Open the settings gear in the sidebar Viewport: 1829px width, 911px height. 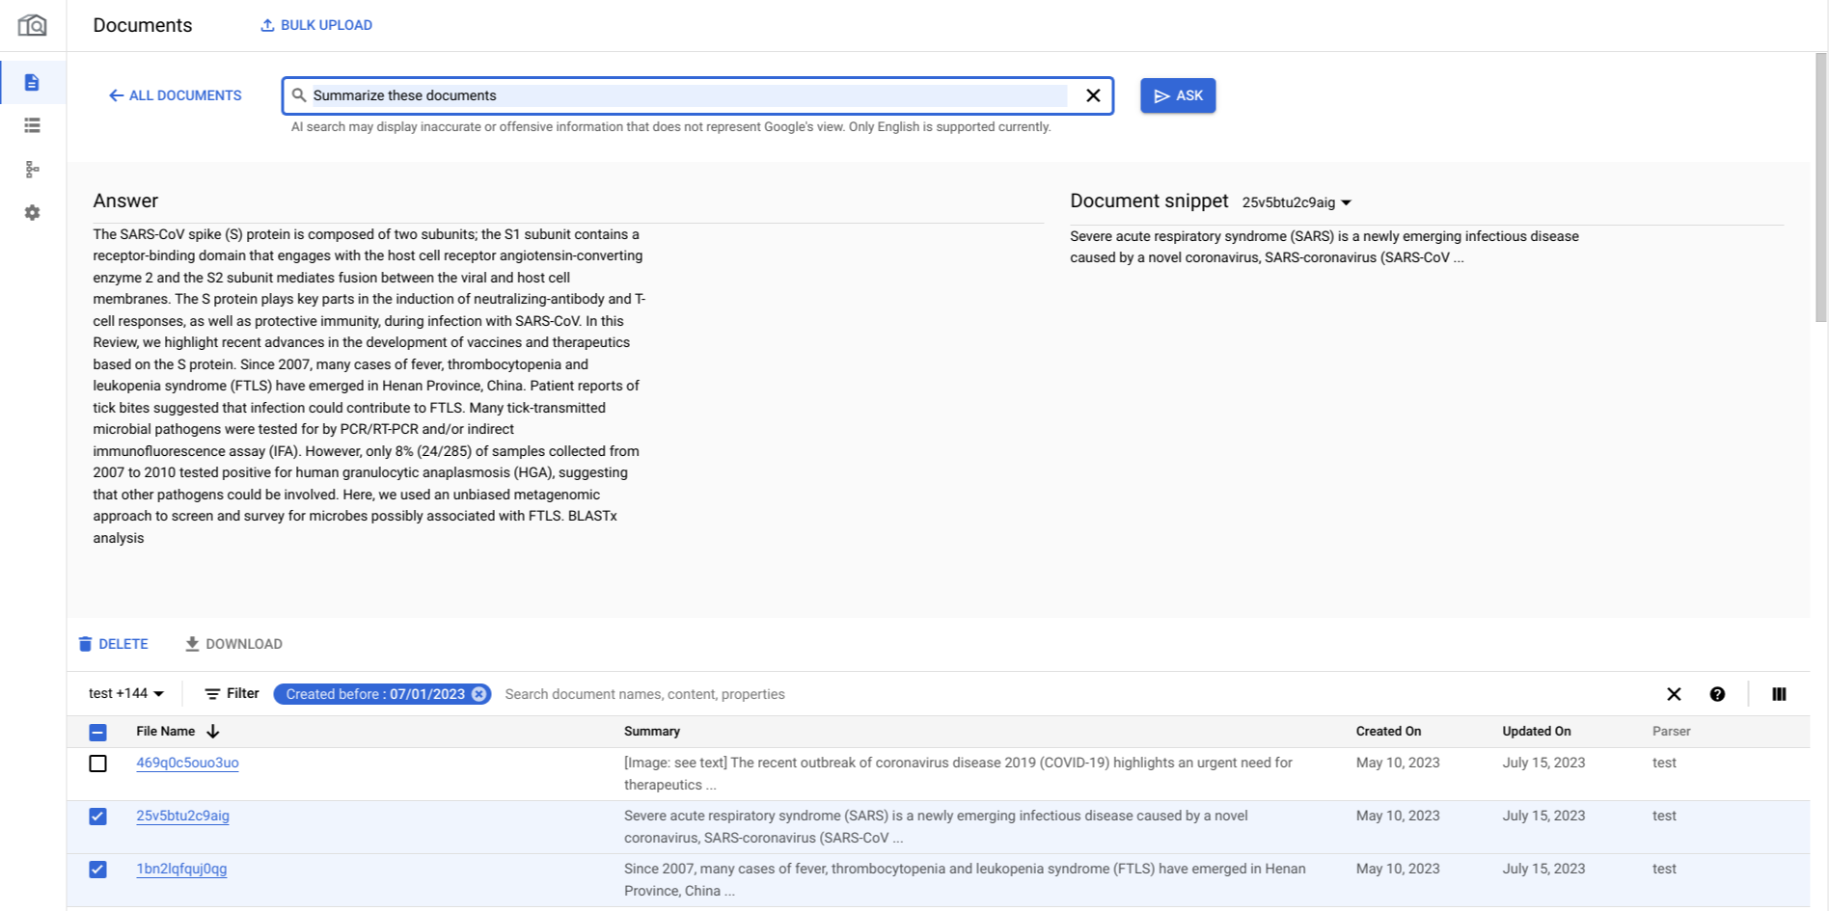pyautogui.click(x=32, y=213)
